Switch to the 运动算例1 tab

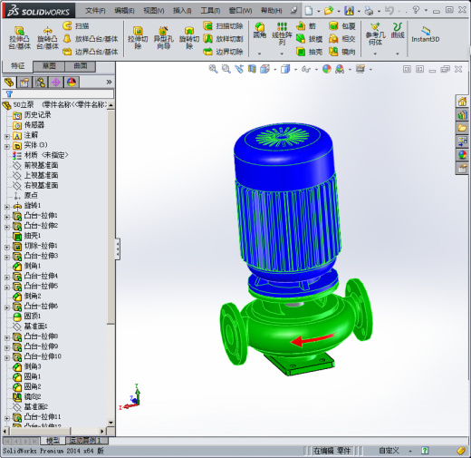pyautogui.click(x=86, y=441)
